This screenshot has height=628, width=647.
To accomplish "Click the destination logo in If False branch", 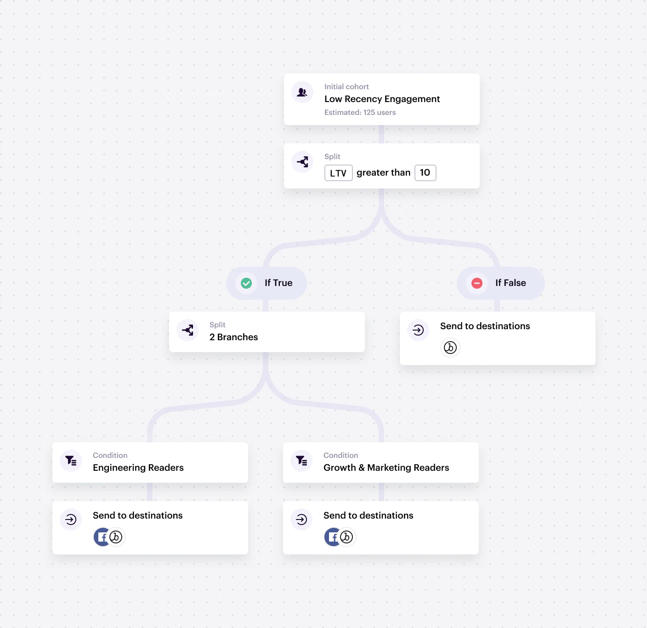I will (450, 348).
